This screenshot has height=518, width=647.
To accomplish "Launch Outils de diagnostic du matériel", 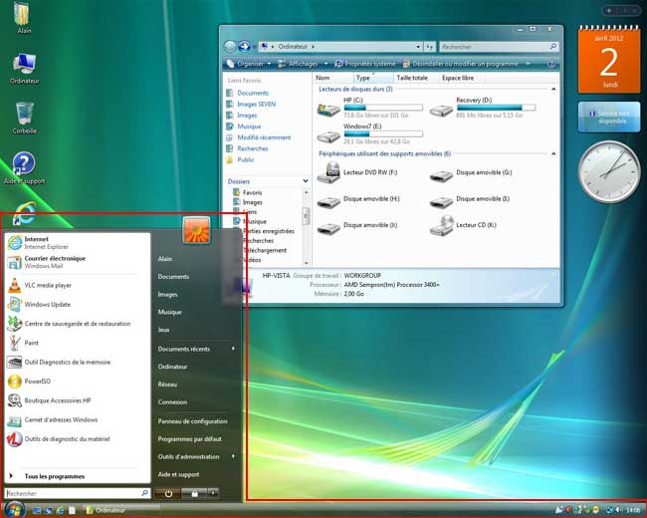I will 77,439.
